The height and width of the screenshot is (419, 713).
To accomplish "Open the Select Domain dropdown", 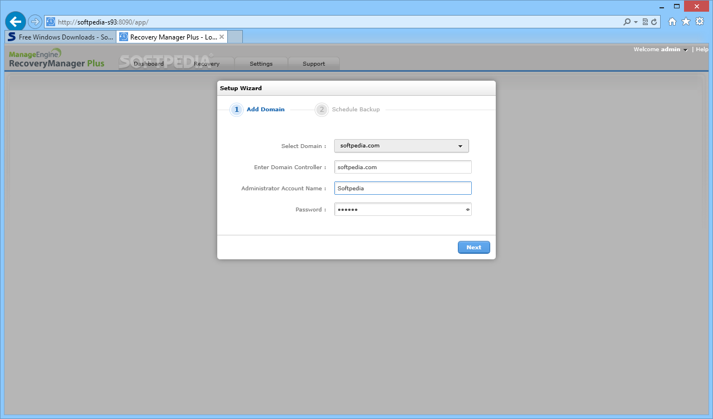I will tap(402, 146).
